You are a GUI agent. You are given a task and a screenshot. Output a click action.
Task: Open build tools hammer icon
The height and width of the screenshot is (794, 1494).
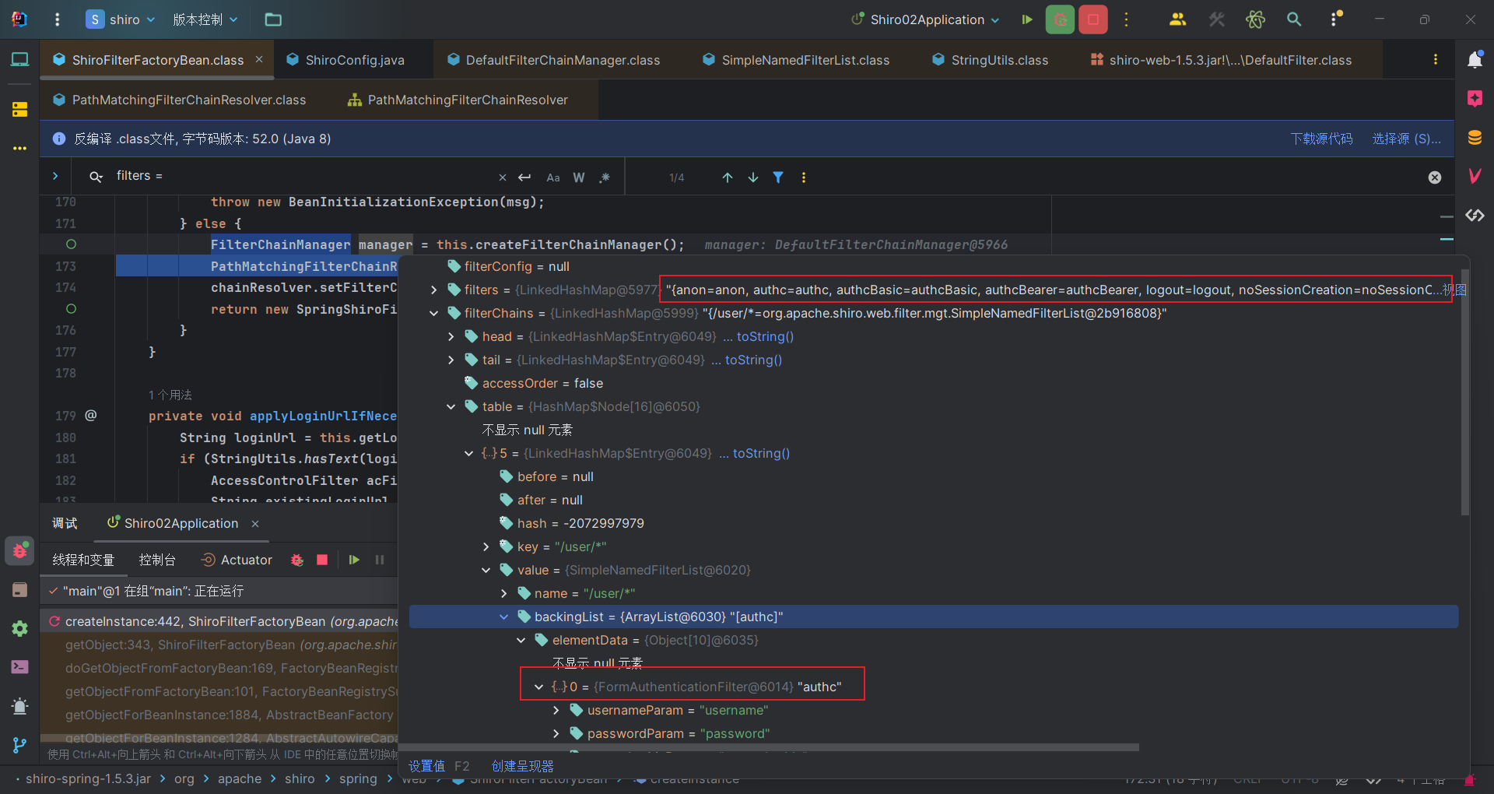click(1216, 19)
